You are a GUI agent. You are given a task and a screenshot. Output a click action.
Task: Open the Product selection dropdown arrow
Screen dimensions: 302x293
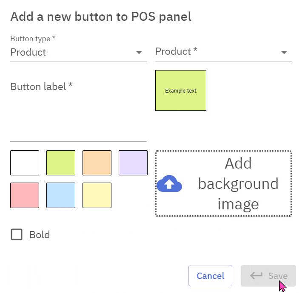pos(284,53)
